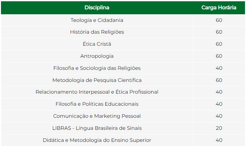
Task: Click Metodologia de Pesquisa Científica
Action: click(97, 80)
